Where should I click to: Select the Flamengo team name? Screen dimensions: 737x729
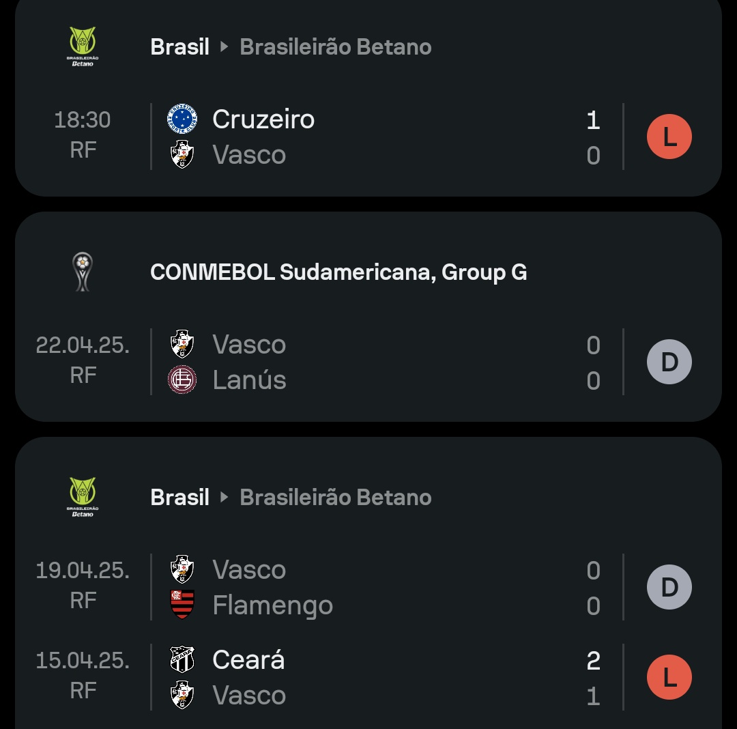(x=272, y=605)
